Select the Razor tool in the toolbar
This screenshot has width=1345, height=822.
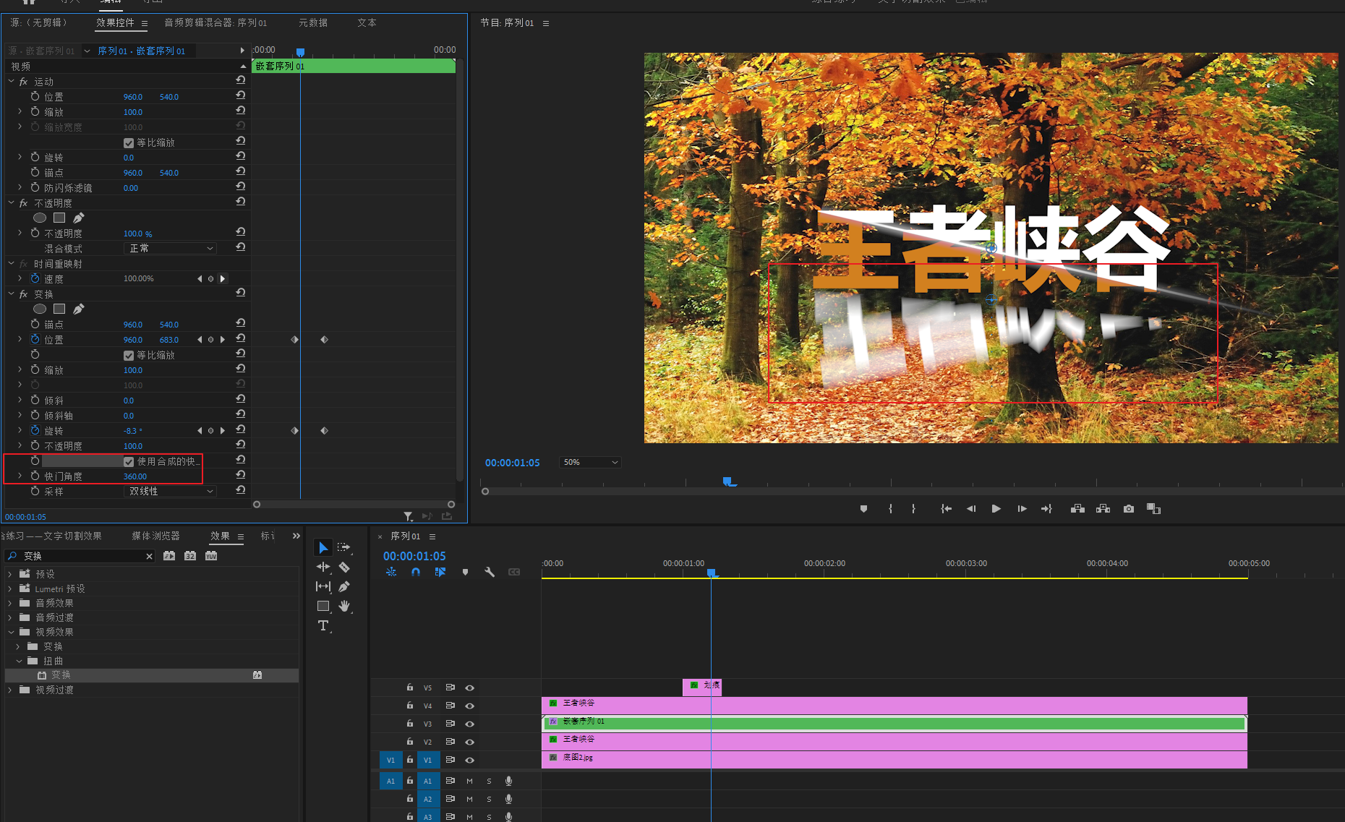(344, 568)
